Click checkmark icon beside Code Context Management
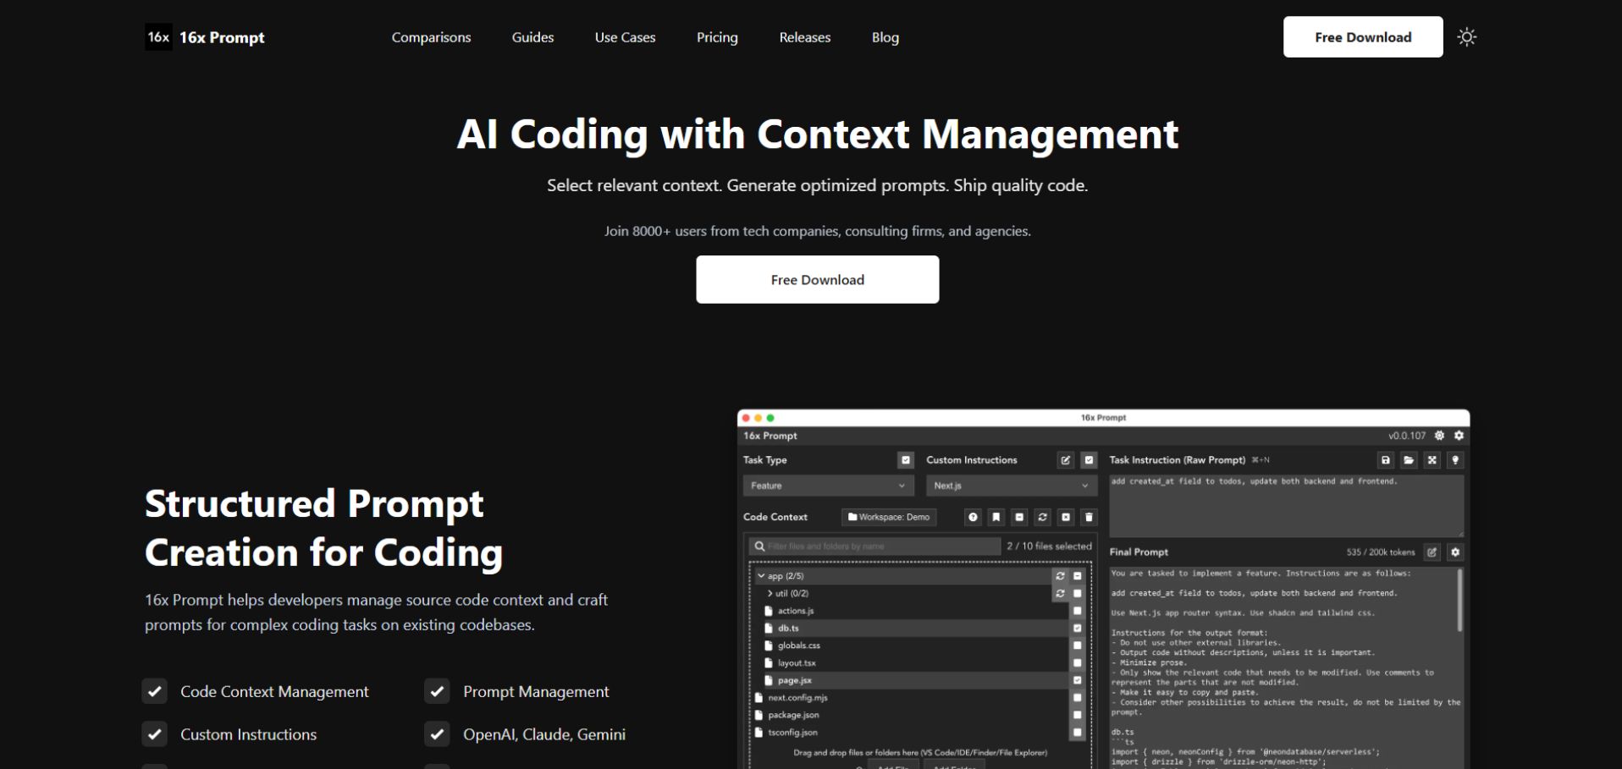The image size is (1622, 769). click(x=154, y=691)
